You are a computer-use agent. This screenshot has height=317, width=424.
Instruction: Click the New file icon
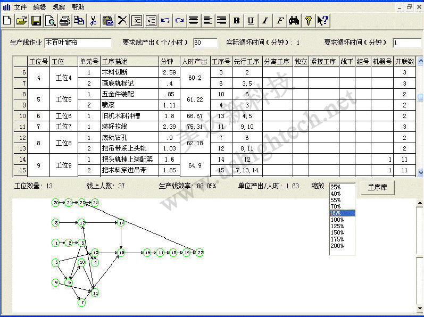click(7, 21)
